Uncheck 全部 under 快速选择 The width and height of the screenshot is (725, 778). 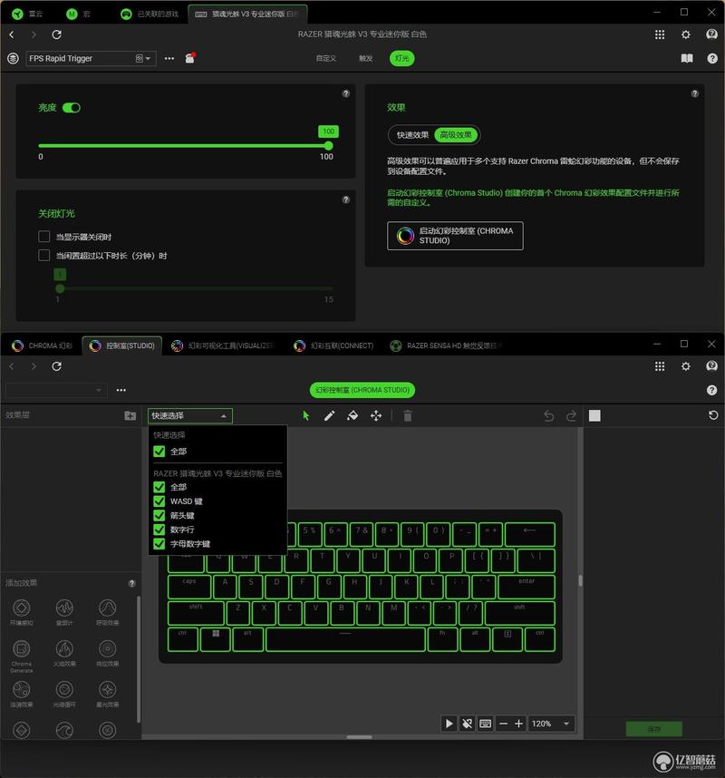tap(159, 452)
